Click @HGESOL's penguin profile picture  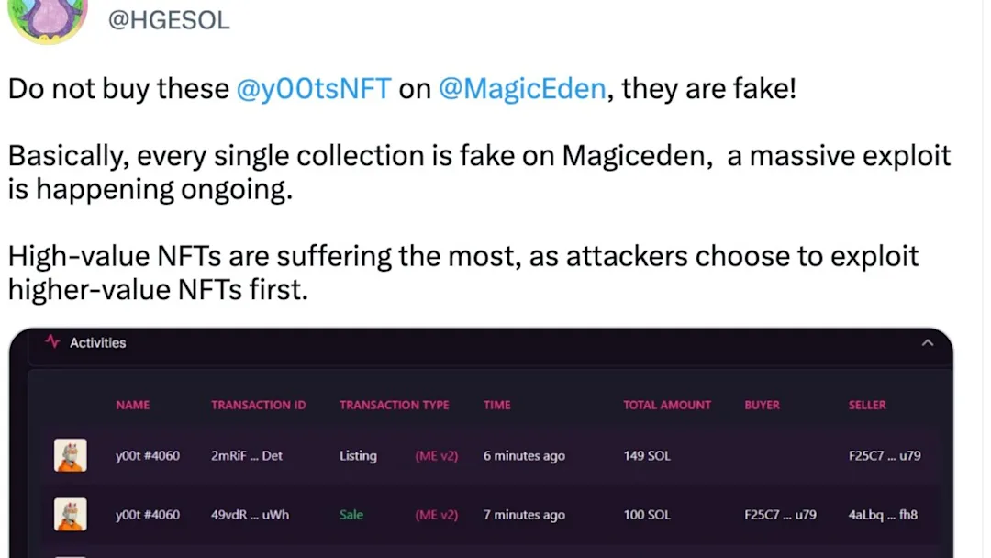(48, 17)
